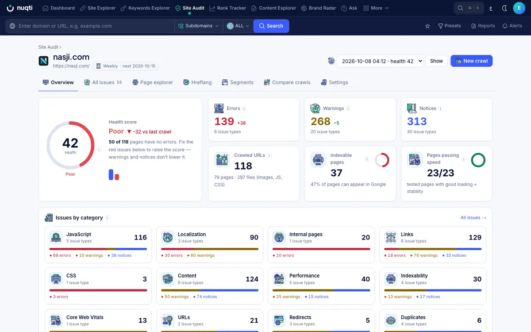Image resolution: width=531 pixels, height=332 pixels.
Task: Click '78 warnings' in Links card
Action: click(426, 255)
